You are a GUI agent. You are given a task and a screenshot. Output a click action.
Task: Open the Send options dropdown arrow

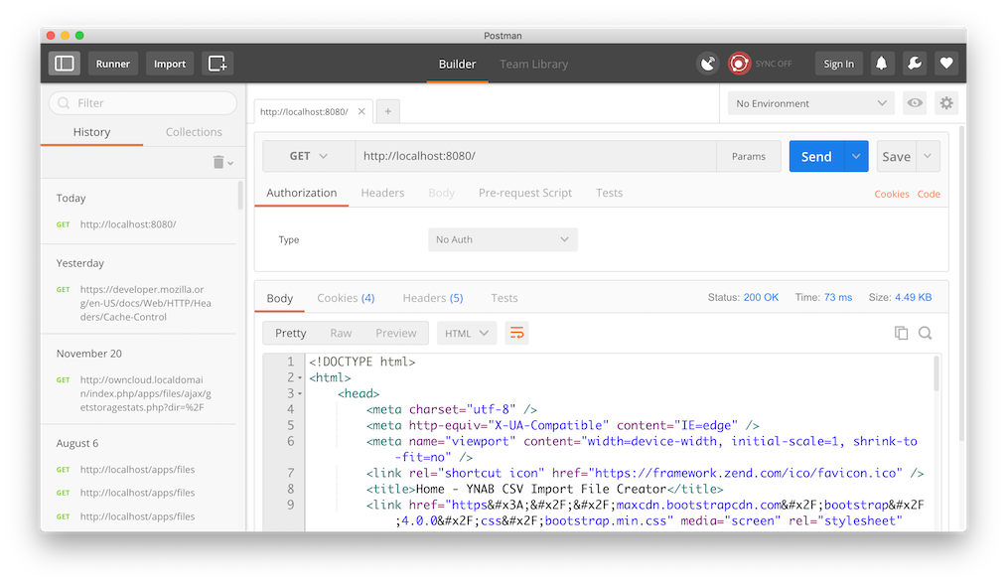pyautogui.click(x=856, y=156)
